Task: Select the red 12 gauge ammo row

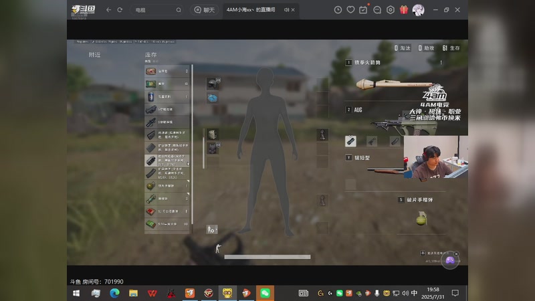Action: click(167, 211)
